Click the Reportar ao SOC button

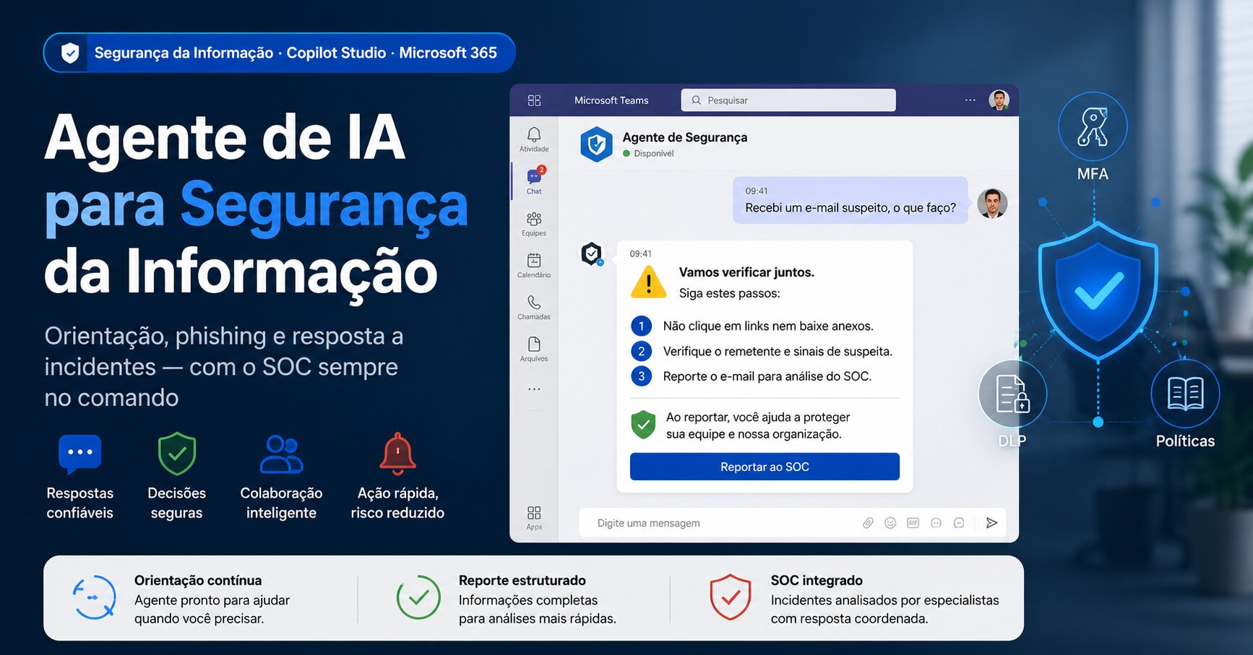[765, 467]
